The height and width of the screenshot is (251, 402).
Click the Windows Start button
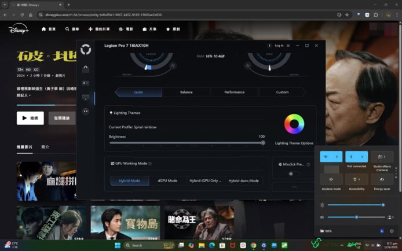[x=118, y=246]
